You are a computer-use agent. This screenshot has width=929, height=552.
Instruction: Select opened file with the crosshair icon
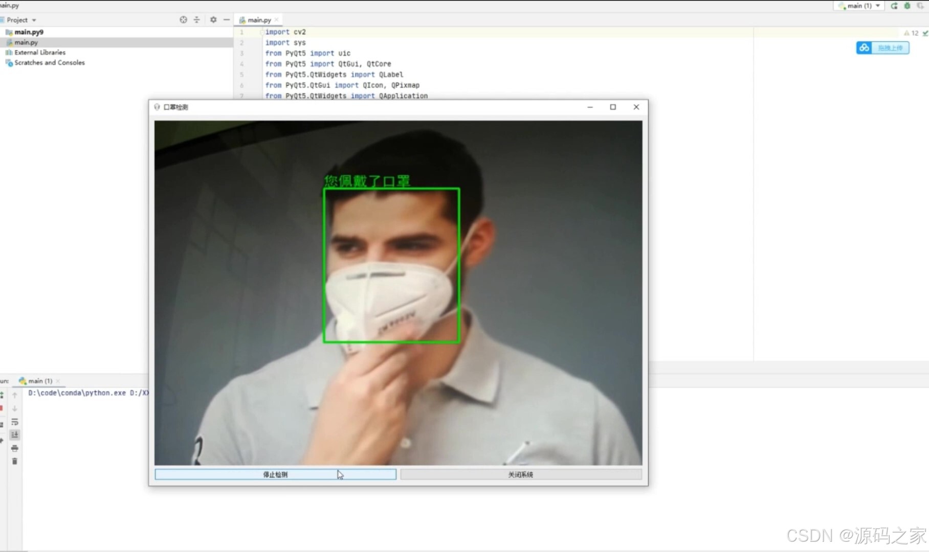[183, 19]
